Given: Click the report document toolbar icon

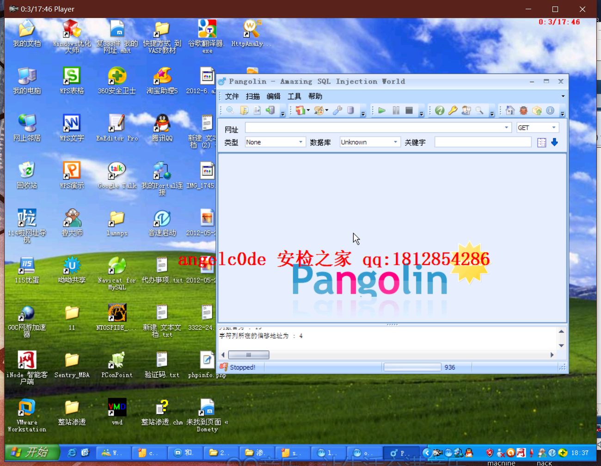Looking at the screenshot, I should tap(258, 110).
